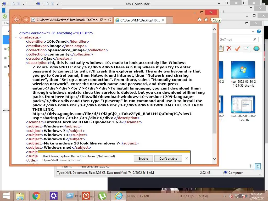
Task: Open the gear settings taskbar app
Action: point(53,196)
